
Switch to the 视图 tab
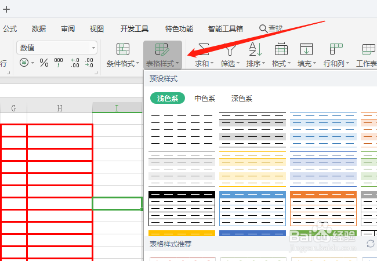click(x=97, y=29)
